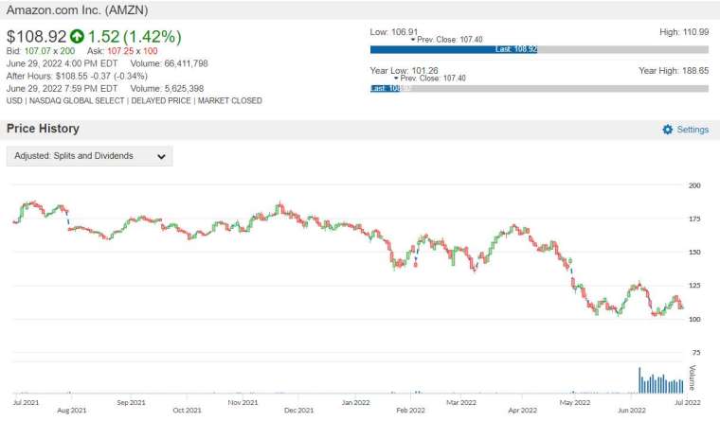Click the Jul 2021 axis label
This screenshot has width=720, height=421.
pyautogui.click(x=26, y=402)
